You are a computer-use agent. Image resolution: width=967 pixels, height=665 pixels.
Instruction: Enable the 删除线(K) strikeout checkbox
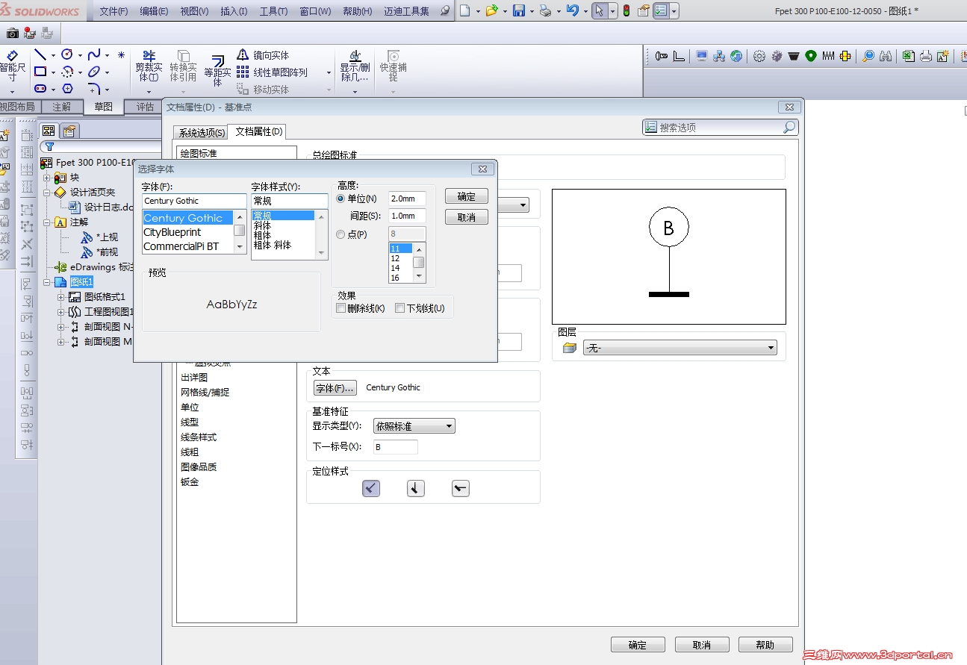click(x=341, y=308)
